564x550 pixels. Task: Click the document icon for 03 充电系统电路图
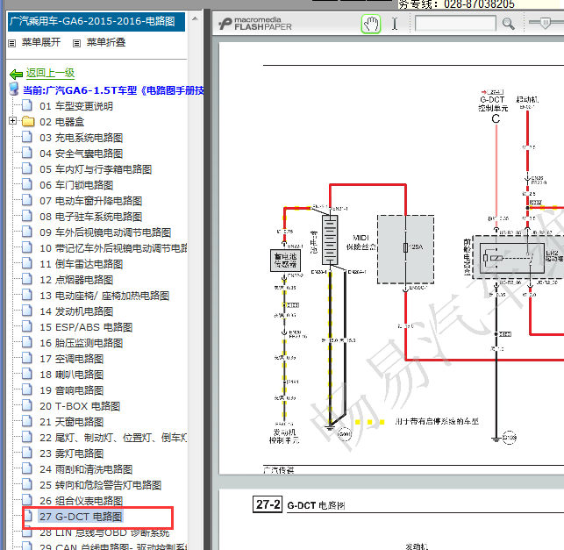(27, 137)
